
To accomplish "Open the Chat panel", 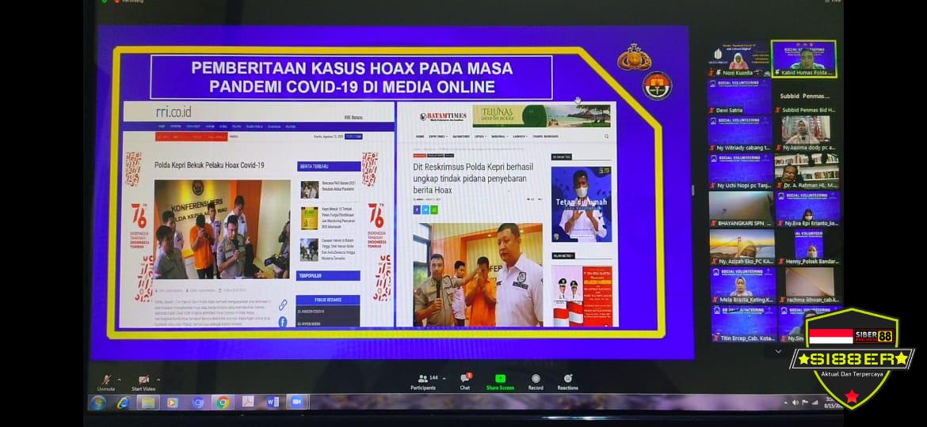I will tap(465, 380).
